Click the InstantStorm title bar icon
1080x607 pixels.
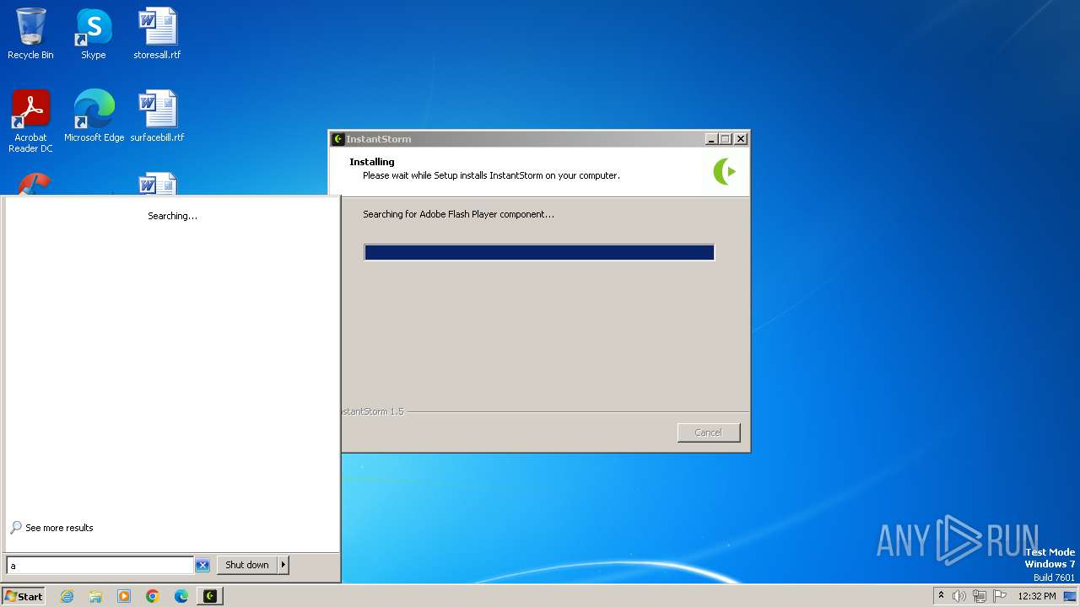338,139
